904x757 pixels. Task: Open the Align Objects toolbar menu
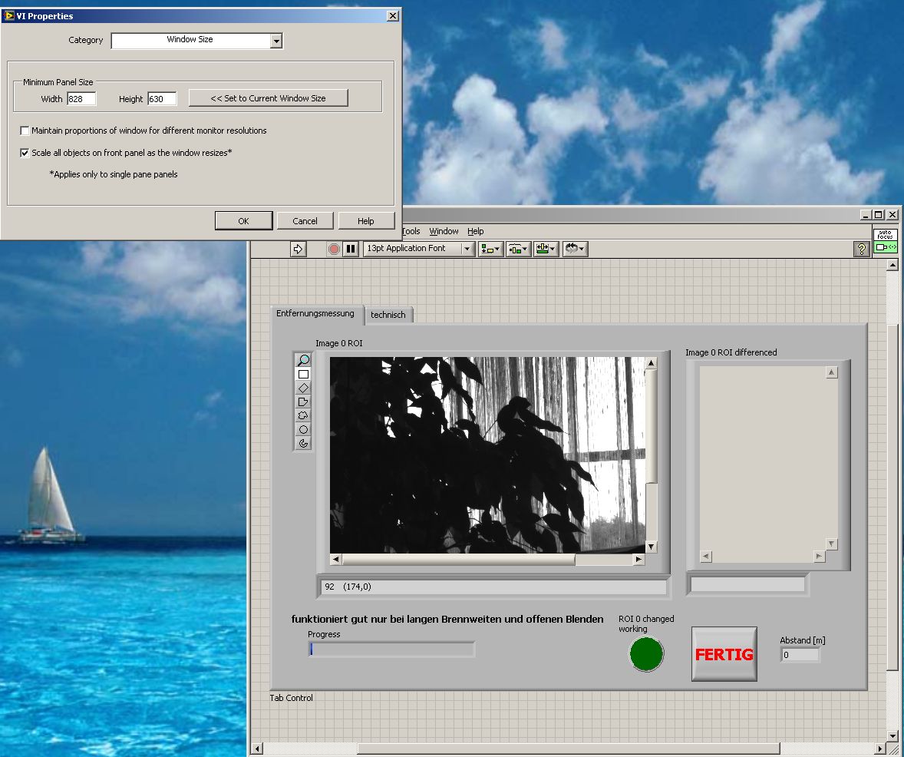click(x=490, y=249)
